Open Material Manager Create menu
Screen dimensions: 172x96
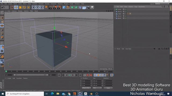pos(9,78)
